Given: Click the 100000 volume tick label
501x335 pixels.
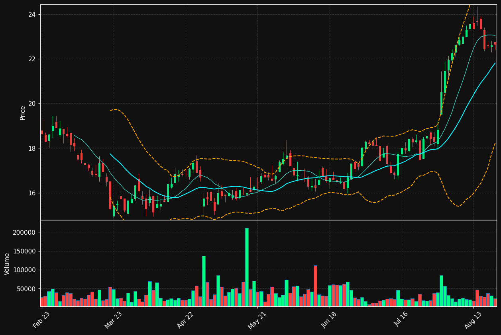Looking at the screenshot, I should pos(24,270).
